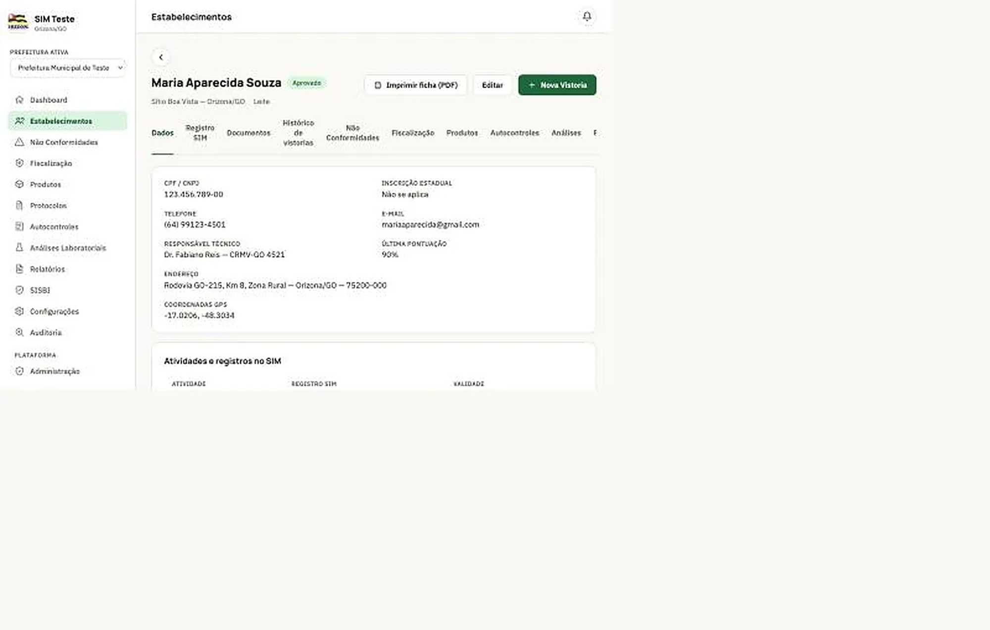Go back using the left chevron button
This screenshot has height=630, width=990.
161,57
